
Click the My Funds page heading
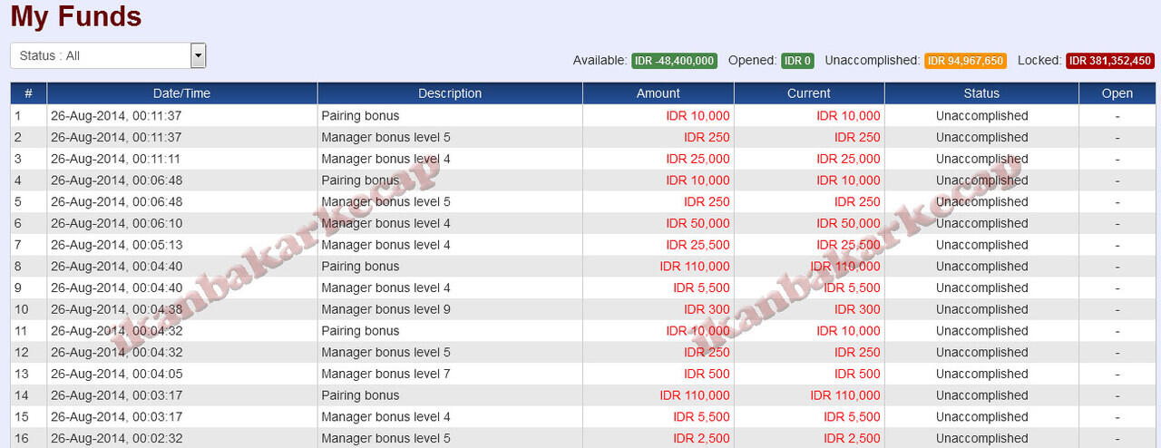[x=76, y=16]
